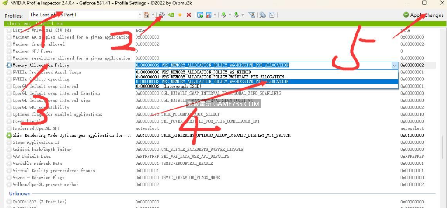Image resolution: width=447 pixels, height=208 pixels.
Task: Click the bit value editor icon
Action: tap(272, 15)
